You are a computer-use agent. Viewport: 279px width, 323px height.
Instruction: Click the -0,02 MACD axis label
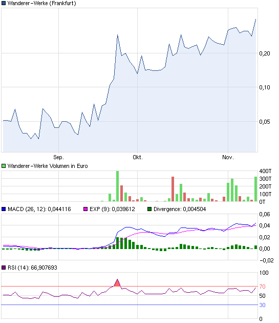tap(267, 260)
